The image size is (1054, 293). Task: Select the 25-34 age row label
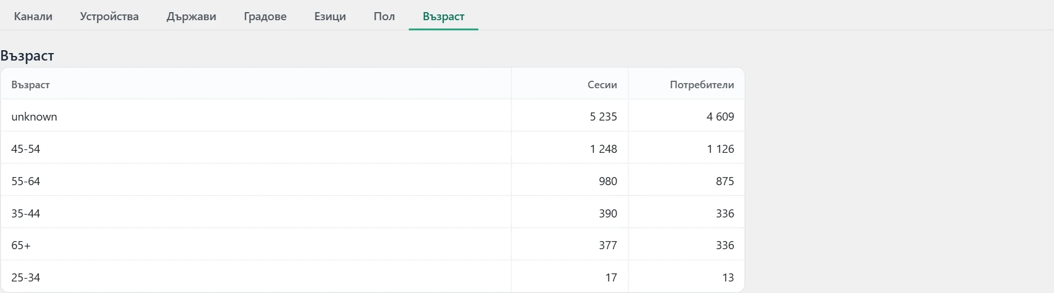[x=25, y=277]
